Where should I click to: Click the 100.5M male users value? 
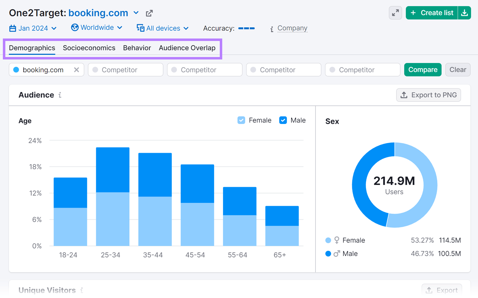[450, 254]
